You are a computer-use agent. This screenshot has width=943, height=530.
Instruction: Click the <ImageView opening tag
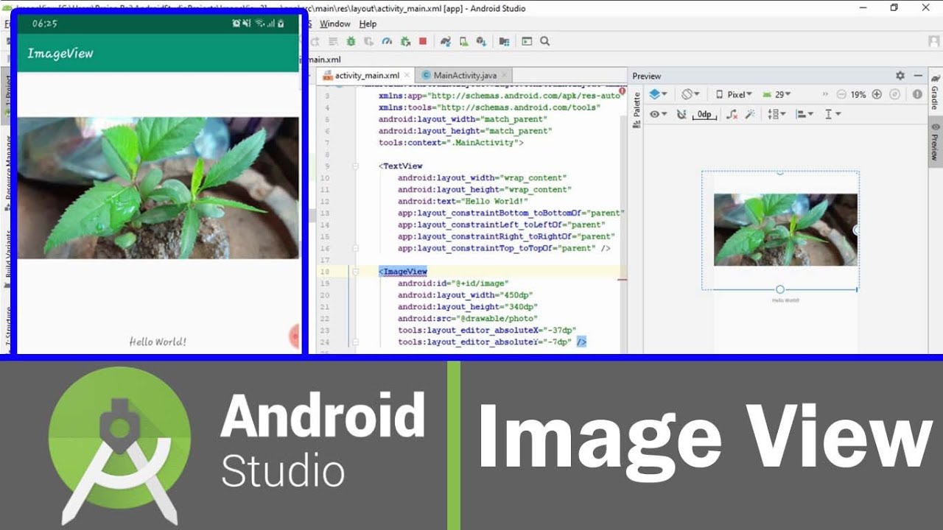[403, 272]
